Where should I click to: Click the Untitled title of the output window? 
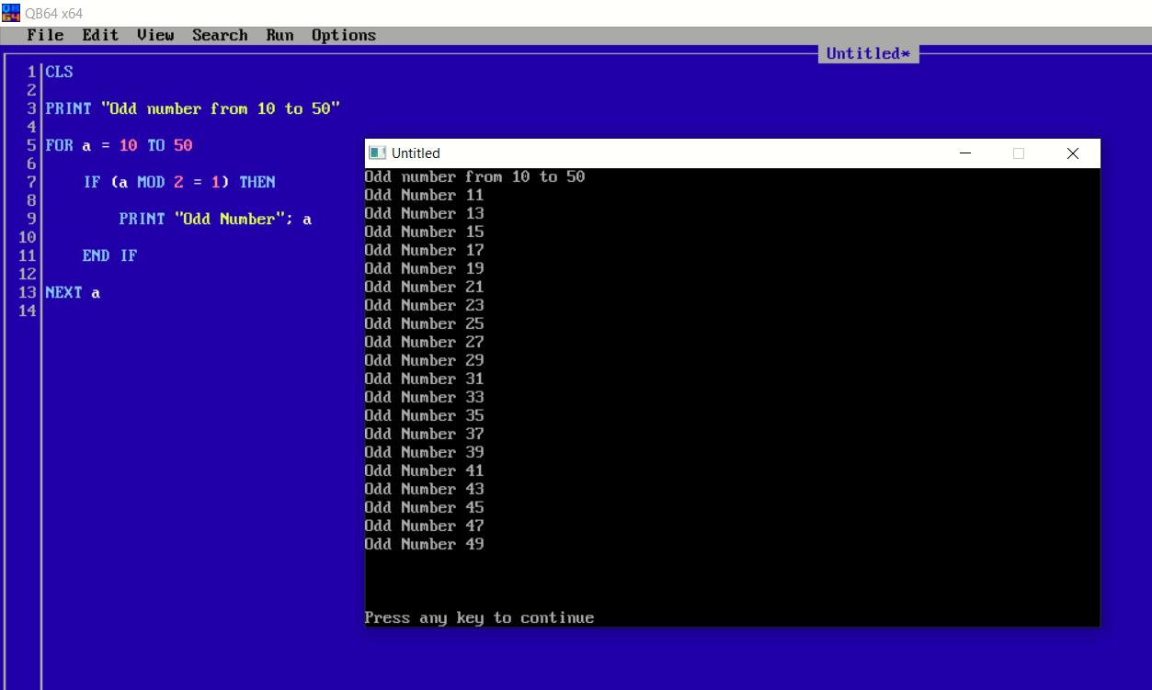[416, 153]
